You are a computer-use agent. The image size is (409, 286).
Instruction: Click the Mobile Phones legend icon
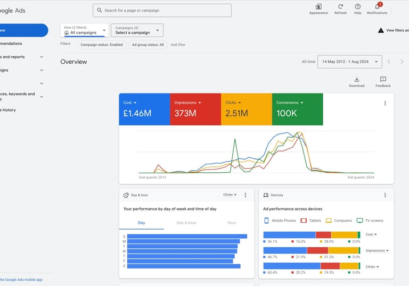[x=266, y=221]
